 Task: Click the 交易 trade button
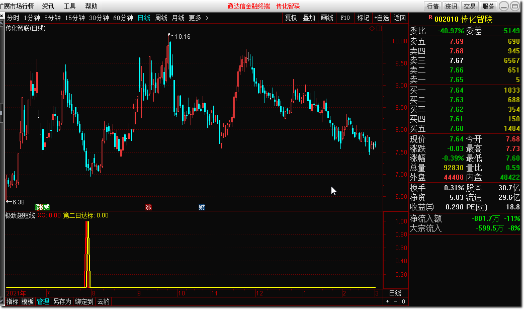tap(469, 6)
